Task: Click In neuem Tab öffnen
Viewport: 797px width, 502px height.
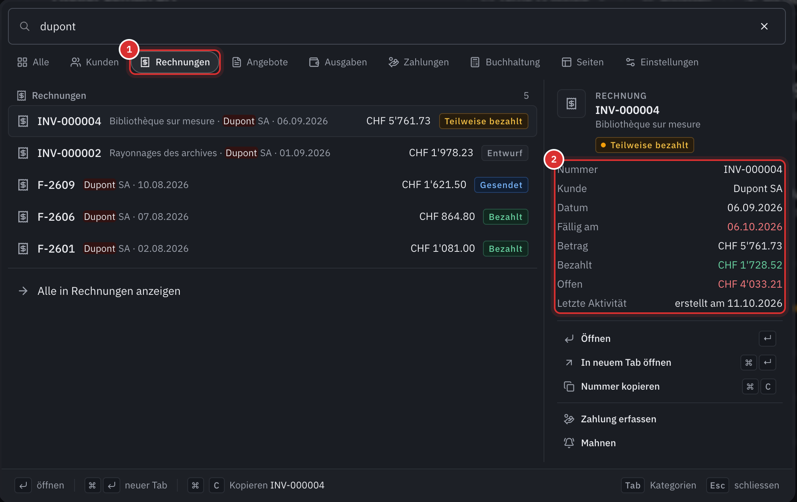Action: tap(669, 363)
